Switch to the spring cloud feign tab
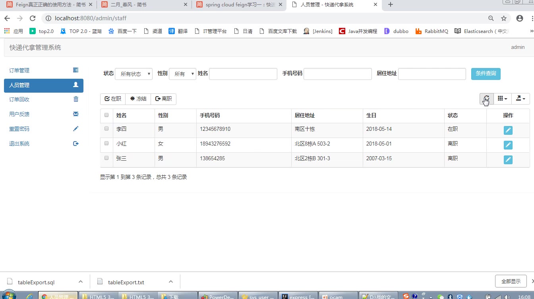This screenshot has width=534, height=299. tap(238, 5)
